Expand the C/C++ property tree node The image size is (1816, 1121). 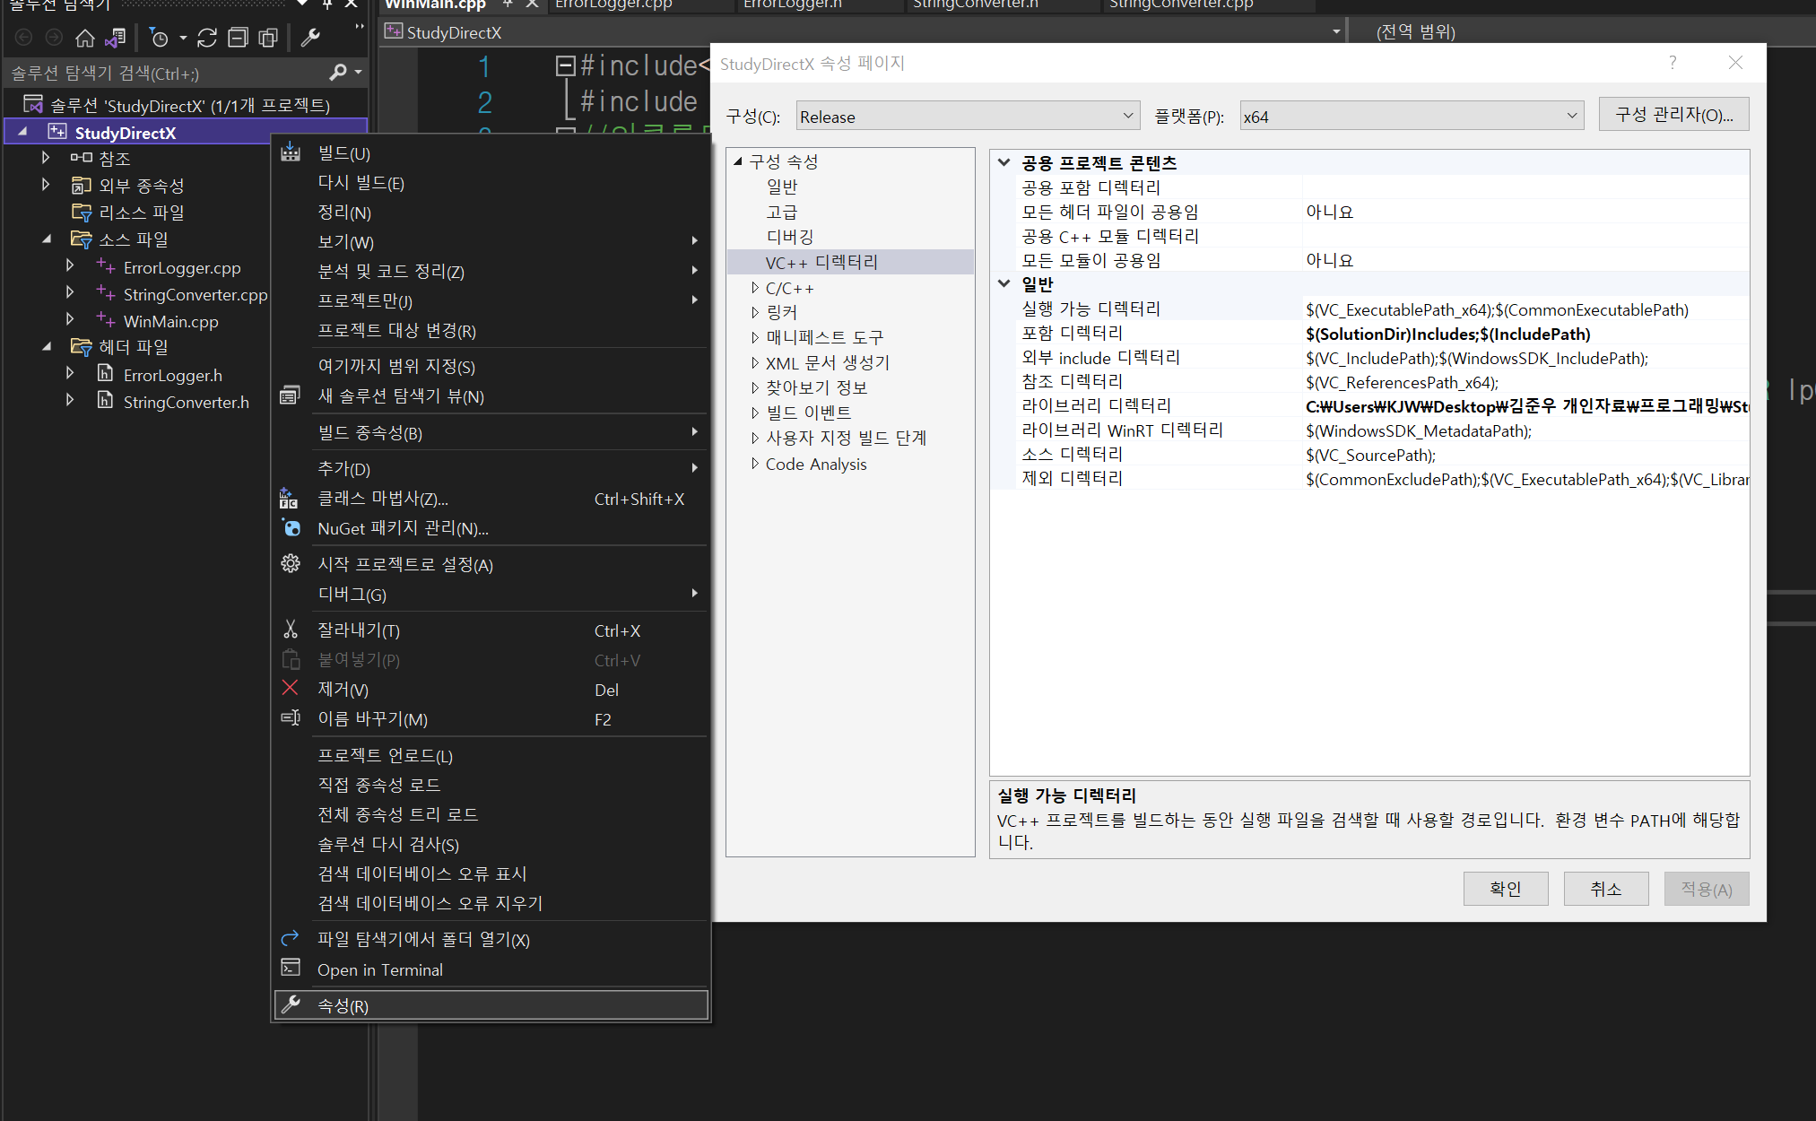click(x=755, y=288)
